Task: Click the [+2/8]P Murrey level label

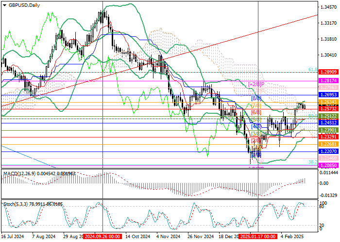Action: pos(256,85)
